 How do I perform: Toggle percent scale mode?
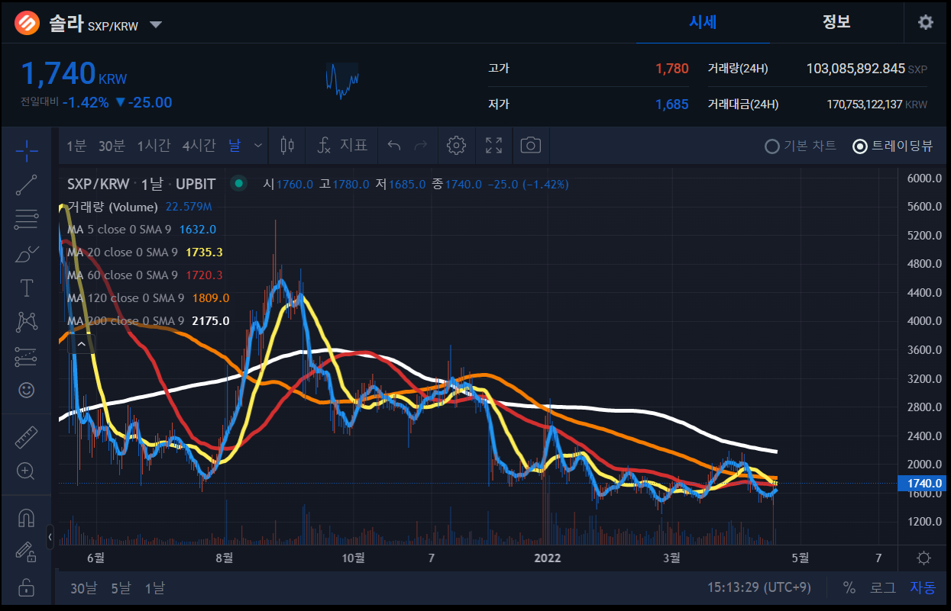pyautogui.click(x=849, y=588)
